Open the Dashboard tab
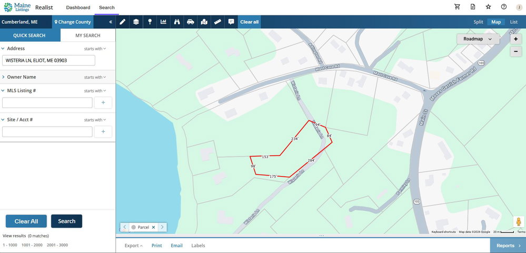 click(x=78, y=7)
